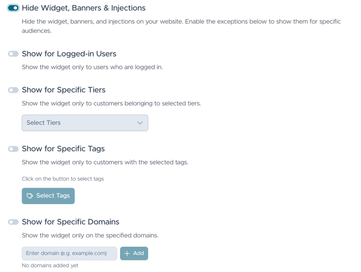Open the Select Tiers dropdown
This screenshot has height=272, width=361.
(85, 123)
